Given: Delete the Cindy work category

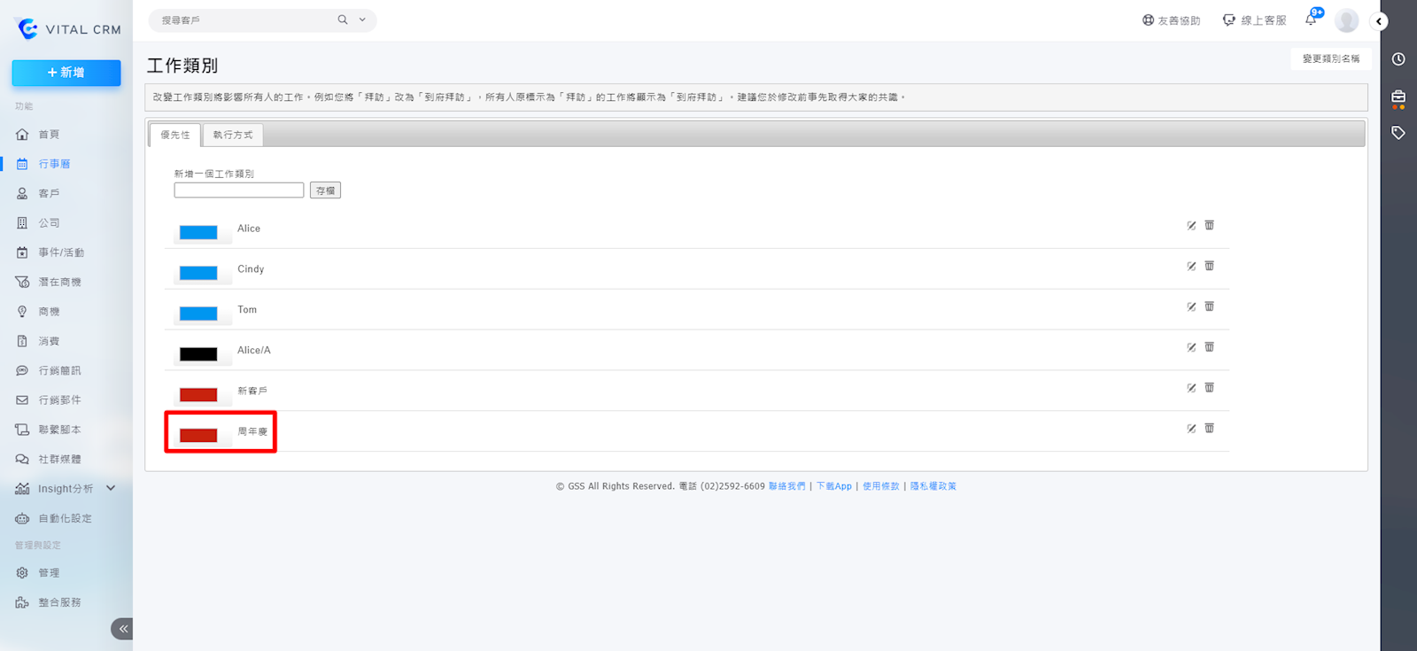Looking at the screenshot, I should coord(1209,266).
